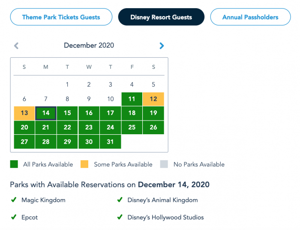Click gray No Parks Available legend swatch
This screenshot has height=230, width=300.
click(164, 164)
